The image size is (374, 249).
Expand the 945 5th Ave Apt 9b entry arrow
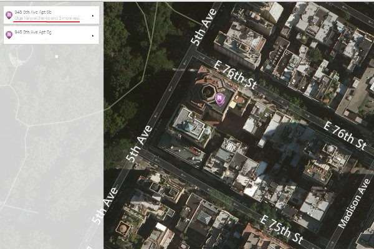pos(93,16)
